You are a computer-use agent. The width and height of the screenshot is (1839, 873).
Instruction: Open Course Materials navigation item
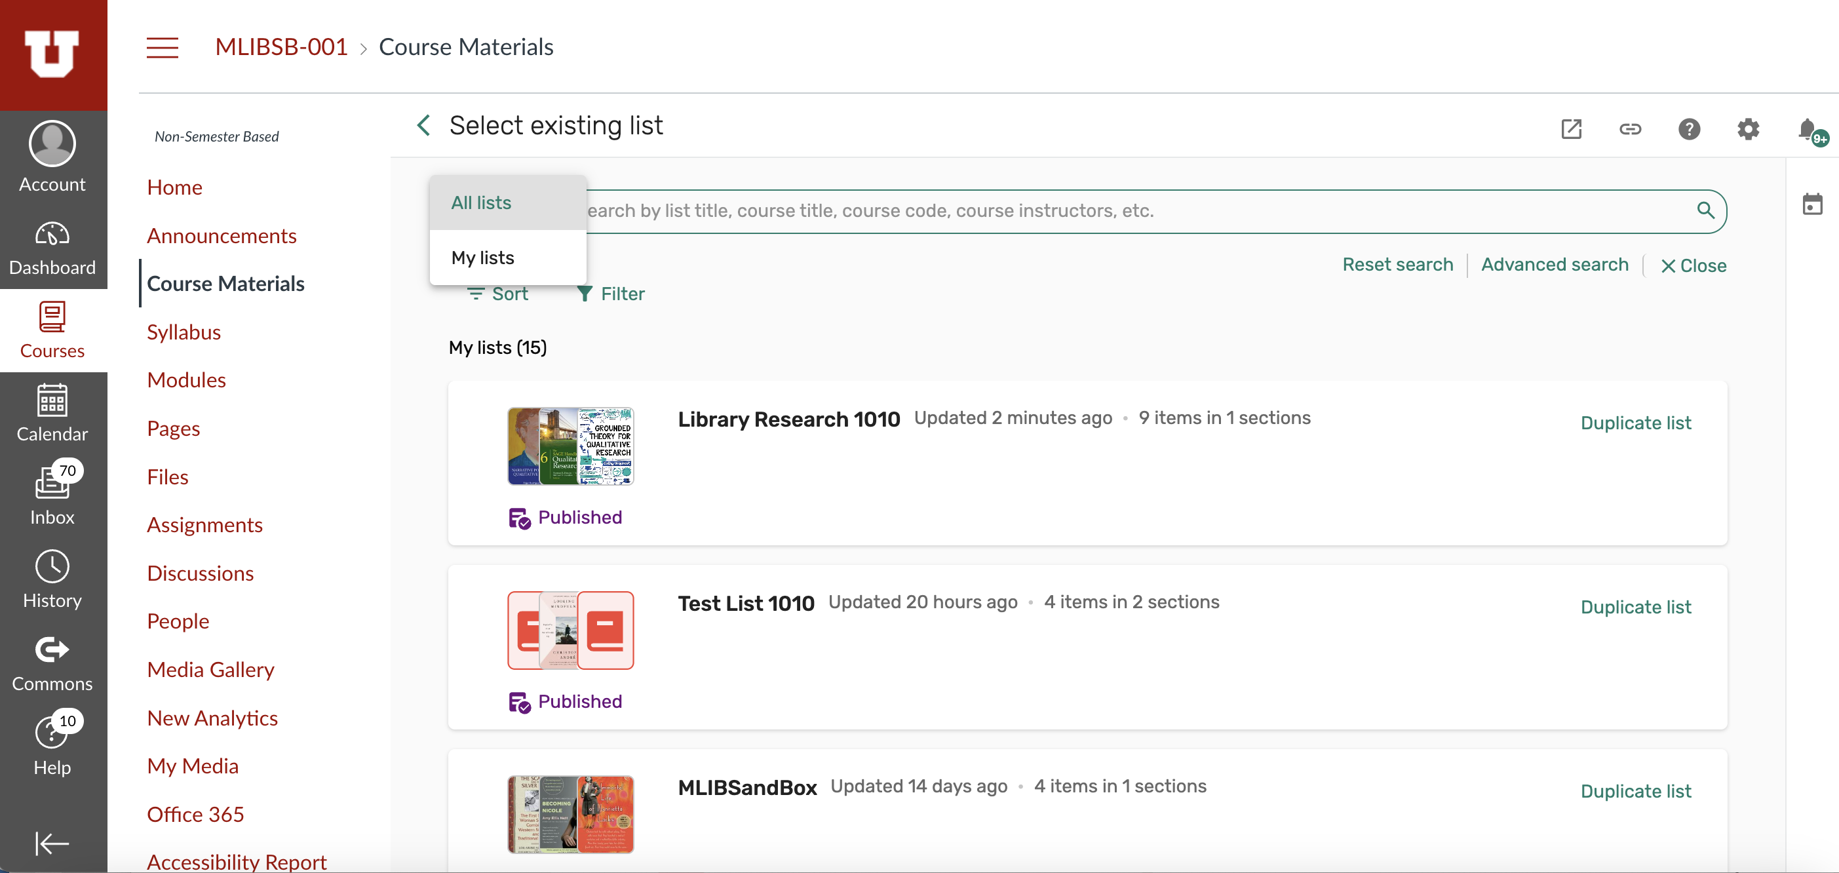point(225,282)
